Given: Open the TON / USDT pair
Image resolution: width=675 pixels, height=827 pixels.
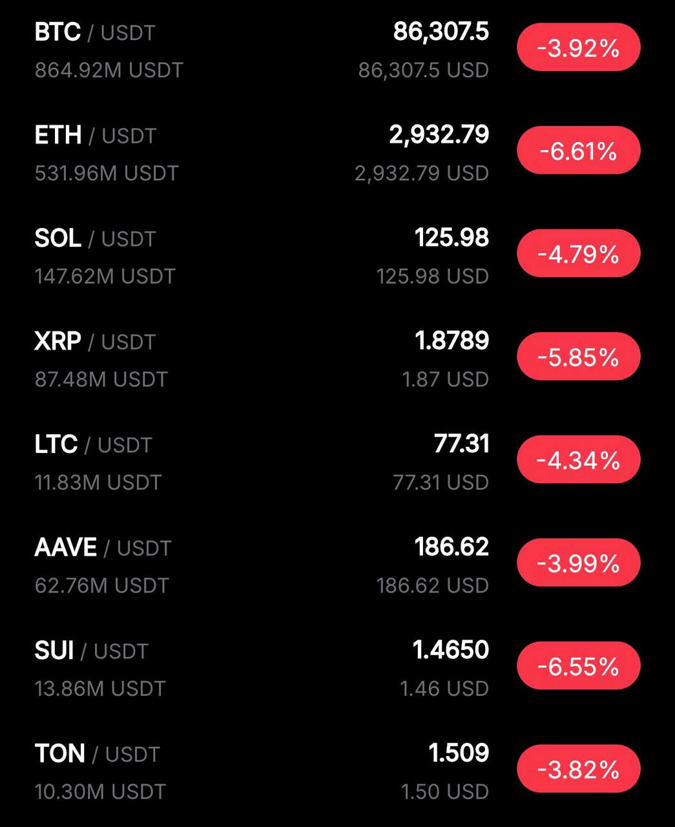Looking at the screenshot, I should click(x=97, y=754).
